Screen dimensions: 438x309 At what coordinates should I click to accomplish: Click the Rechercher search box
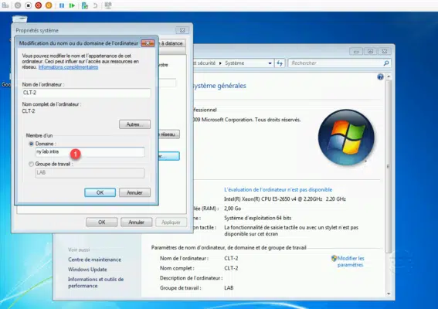click(x=339, y=63)
